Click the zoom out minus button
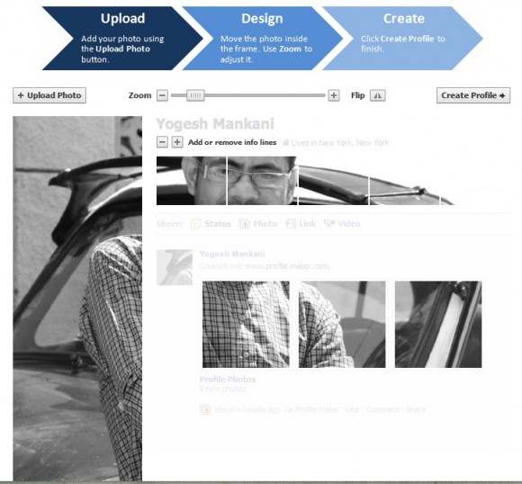Screen dimensions: 522x484 click(x=162, y=95)
